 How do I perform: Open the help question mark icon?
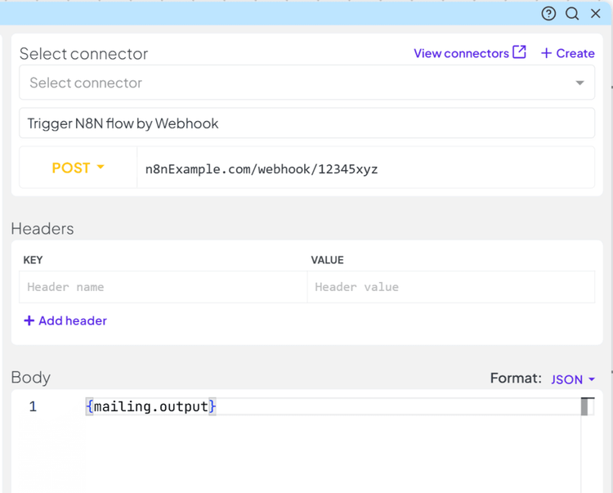coord(548,13)
